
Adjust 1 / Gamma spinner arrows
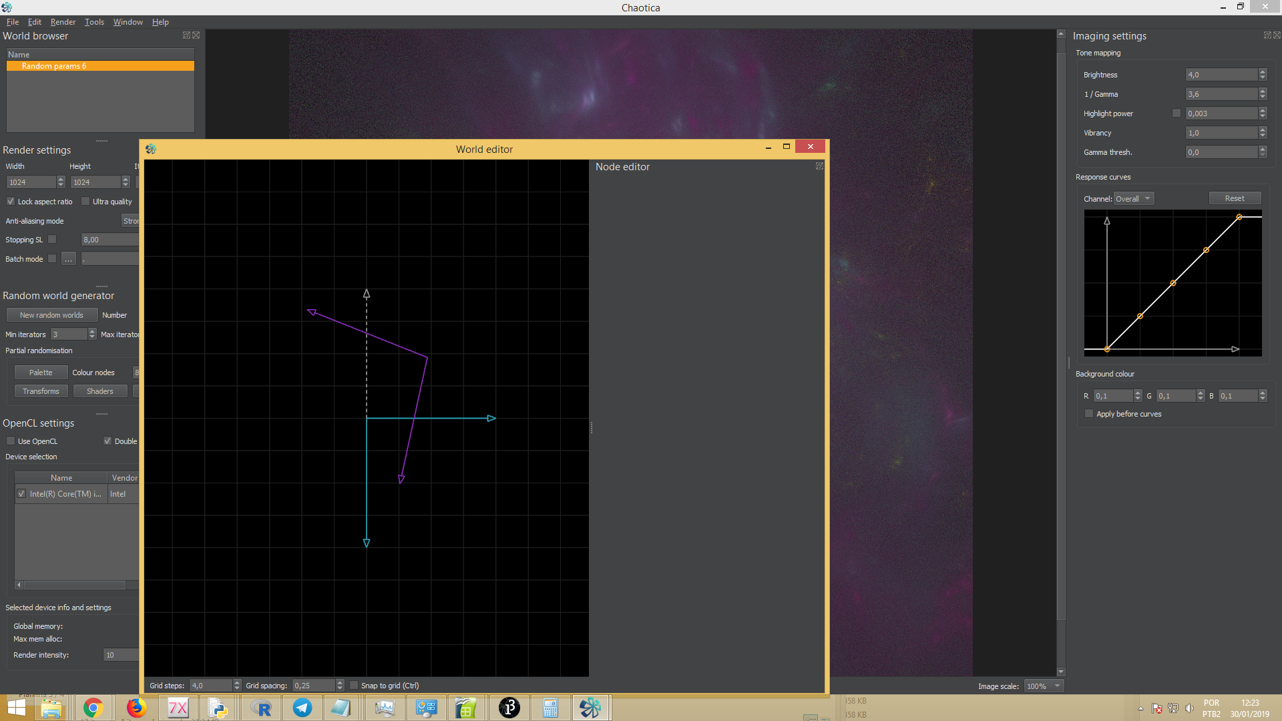[x=1263, y=93]
